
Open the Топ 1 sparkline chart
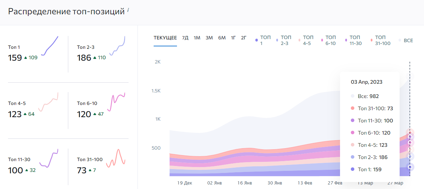(50, 46)
